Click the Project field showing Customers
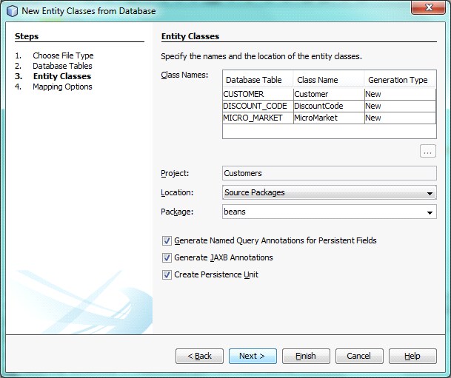Screen dimensions: 451x378 tap(330, 173)
